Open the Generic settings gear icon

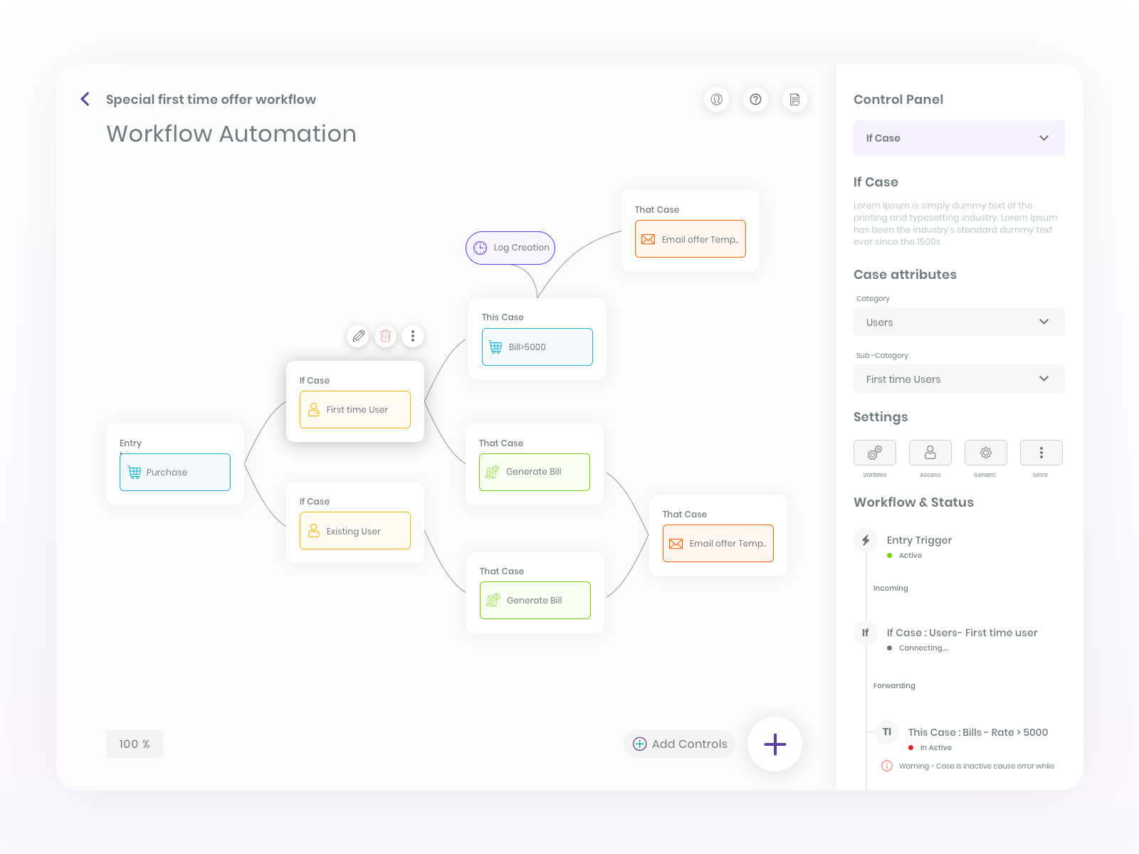point(986,453)
